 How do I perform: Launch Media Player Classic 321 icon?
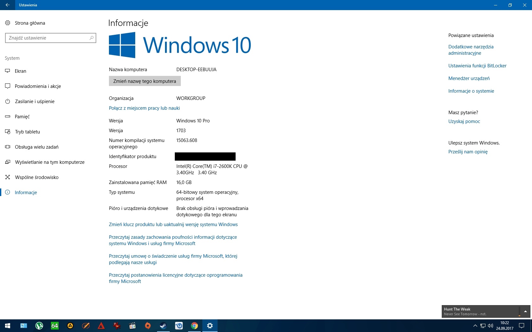(x=132, y=326)
